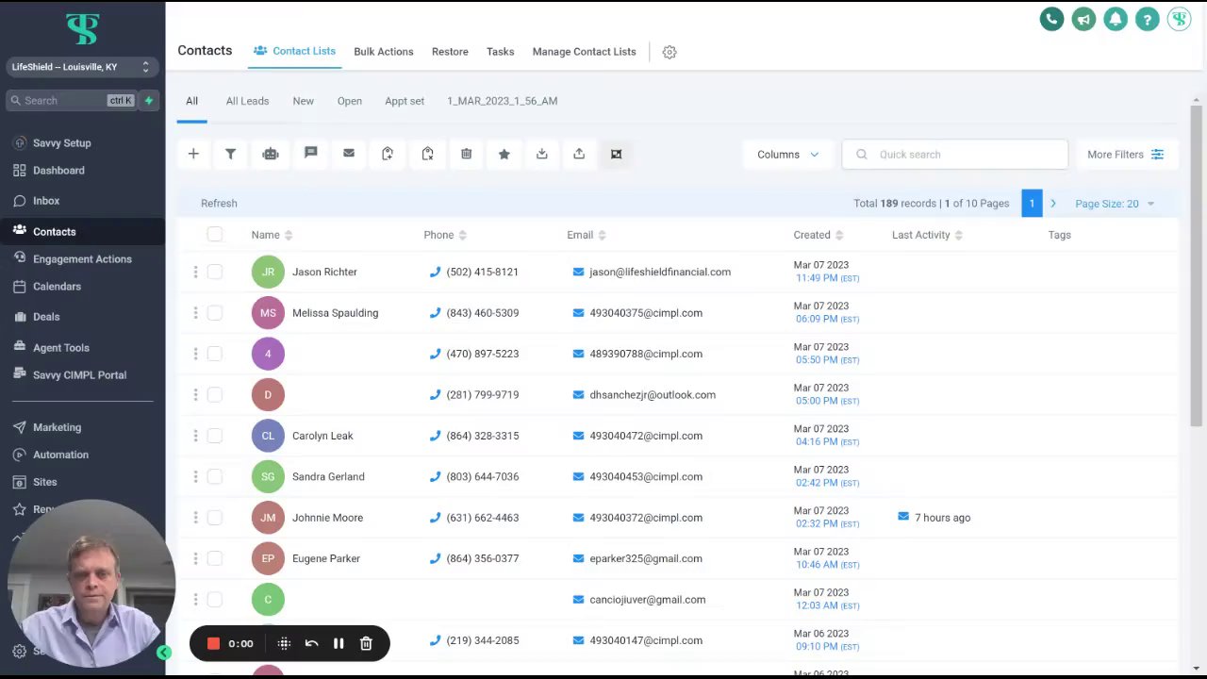Open the Page Size: 20 dropdown
Image resolution: width=1207 pixels, height=679 pixels.
tap(1115, 204)
